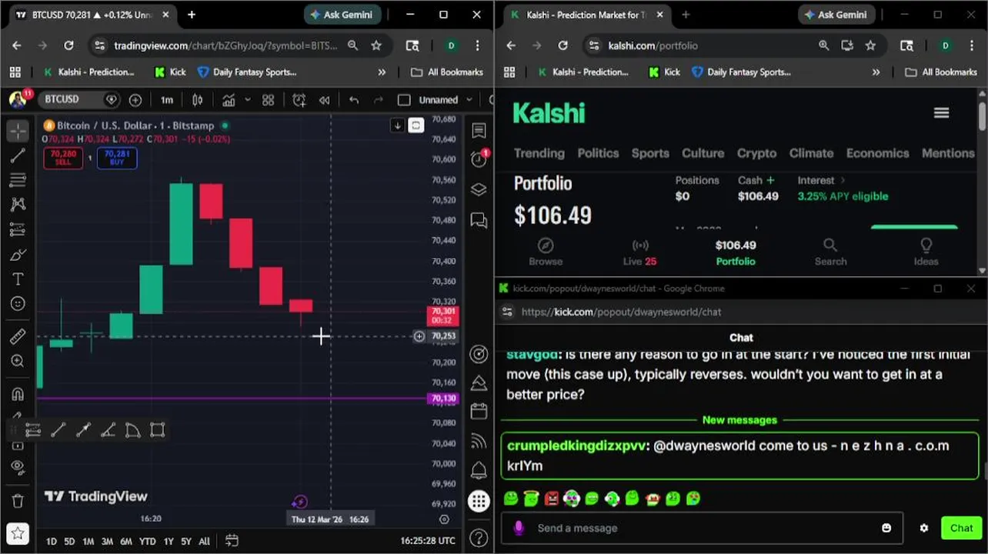
Task: Undo last chart action
Action: tap(354, 100)
